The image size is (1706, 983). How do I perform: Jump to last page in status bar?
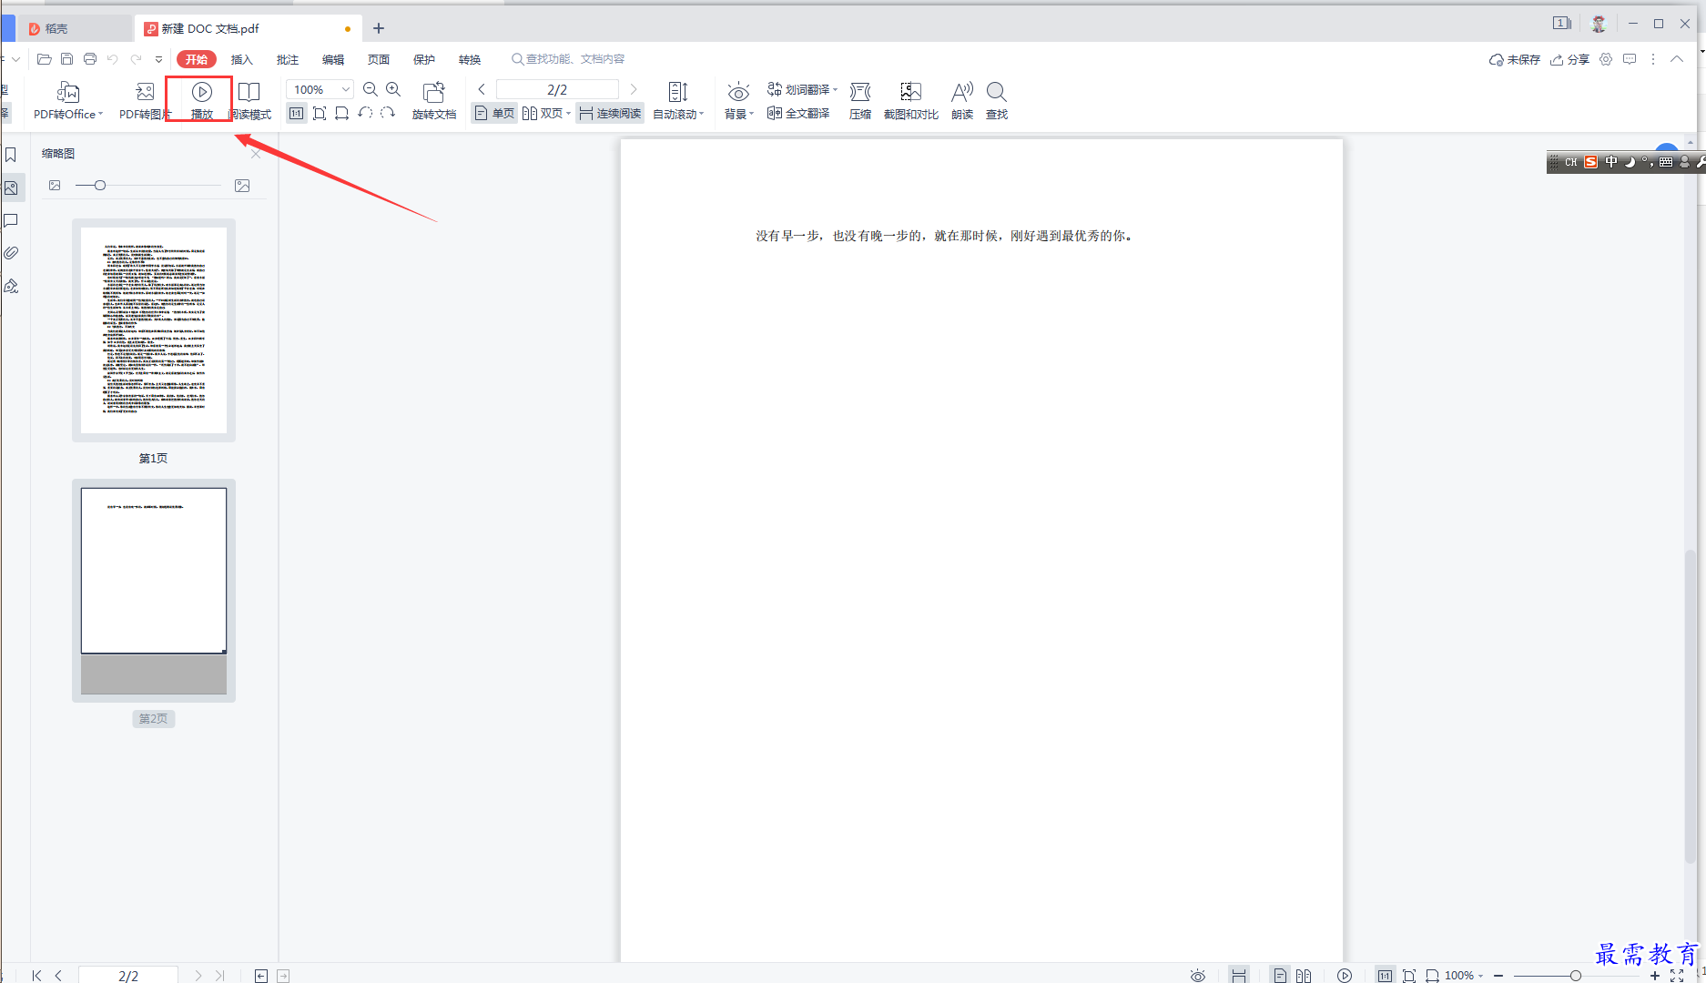(219, 975)
